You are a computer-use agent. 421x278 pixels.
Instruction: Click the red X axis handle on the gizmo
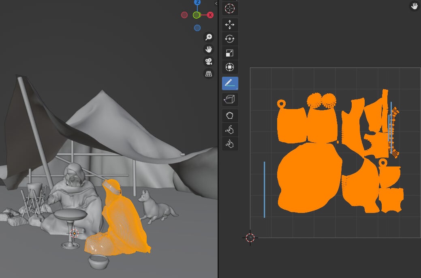(210, 14)
